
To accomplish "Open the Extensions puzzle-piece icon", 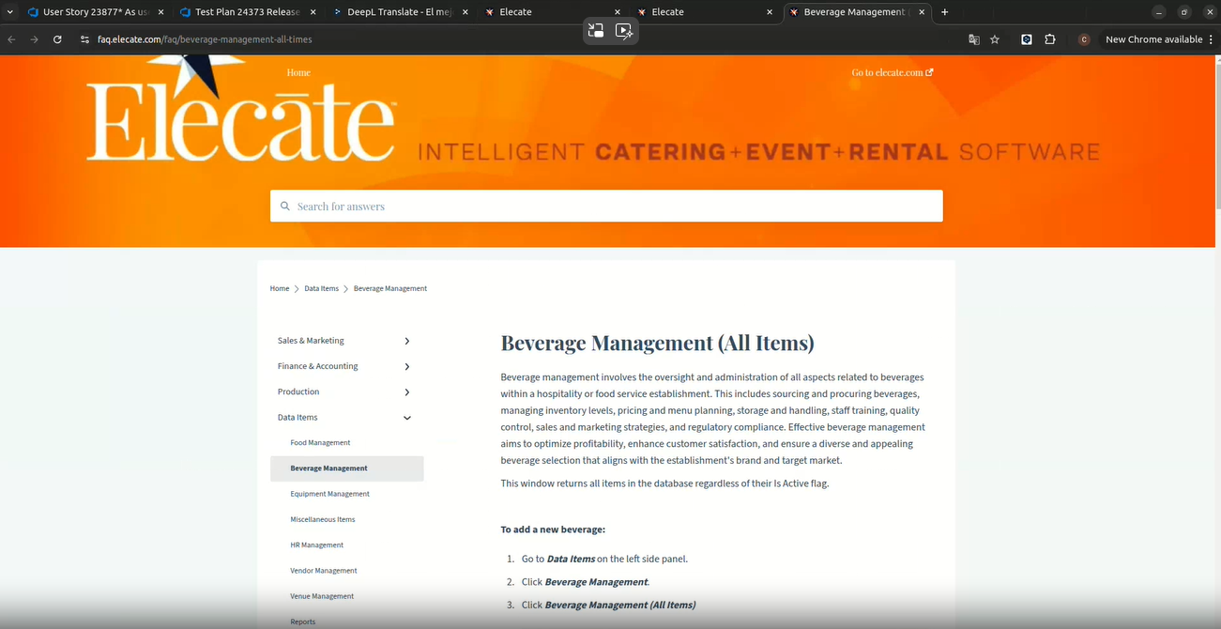I will click(x=1049, y=39).
